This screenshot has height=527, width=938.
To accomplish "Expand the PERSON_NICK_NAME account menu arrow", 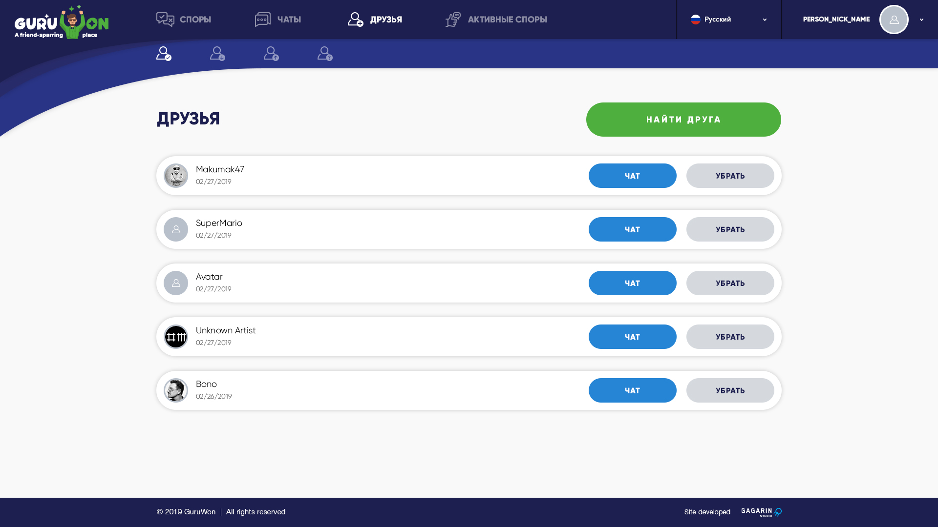I will coord(921,20).
